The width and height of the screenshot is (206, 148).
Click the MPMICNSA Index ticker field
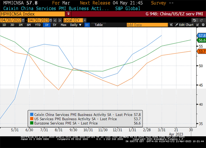[x=33, y=14]
